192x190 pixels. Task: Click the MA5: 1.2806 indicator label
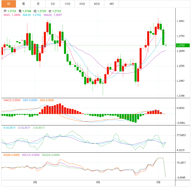(x=12, y=15)
